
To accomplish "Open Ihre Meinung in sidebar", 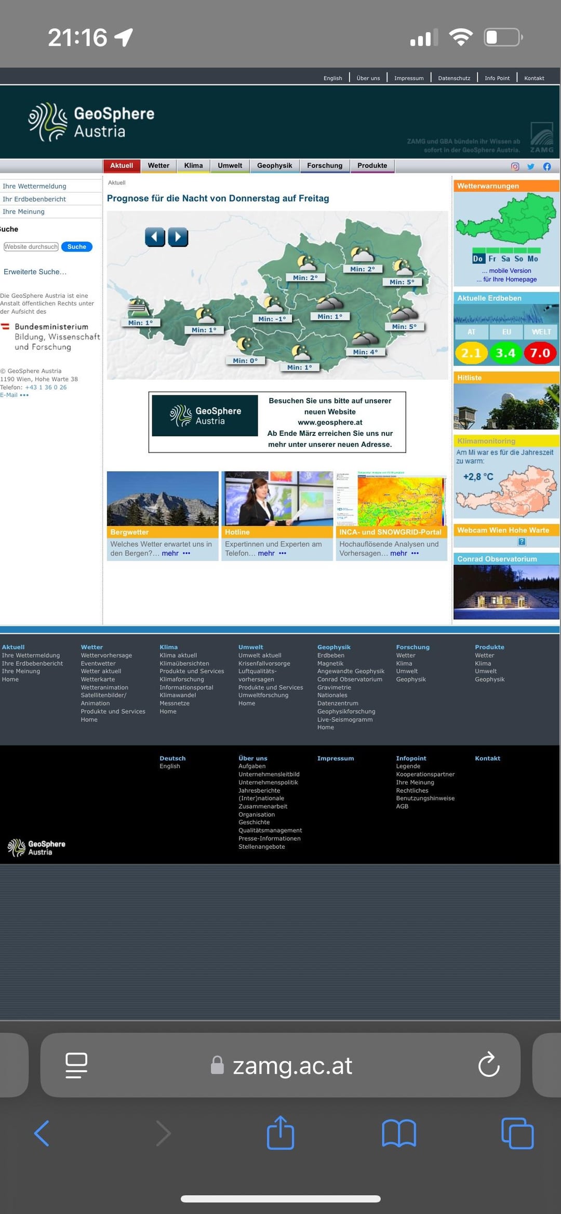I will [x=23, y=211].
